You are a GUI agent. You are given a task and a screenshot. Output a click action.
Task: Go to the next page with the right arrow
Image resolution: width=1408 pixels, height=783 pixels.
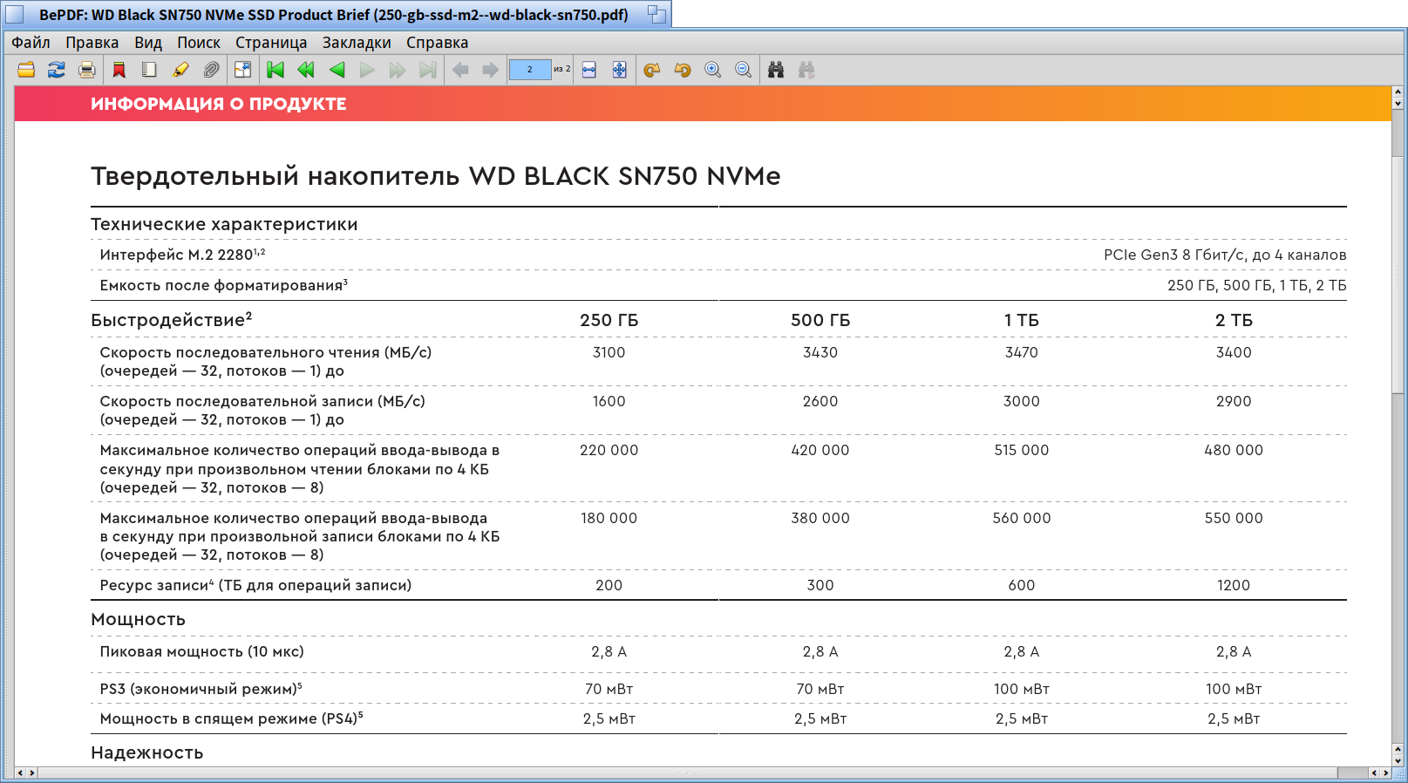(x=367, y=70)
